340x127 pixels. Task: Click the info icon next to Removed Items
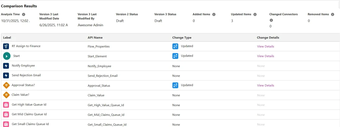tap(332, 15)
